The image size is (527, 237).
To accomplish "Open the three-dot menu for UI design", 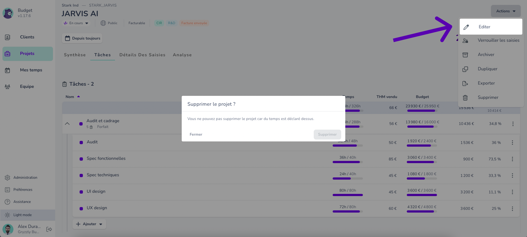I will pos(512,192).
